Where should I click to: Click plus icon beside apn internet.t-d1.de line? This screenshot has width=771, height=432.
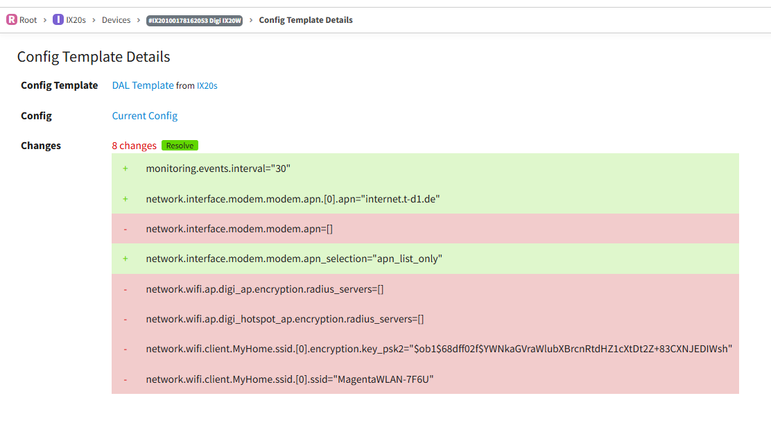pos(125,199)
